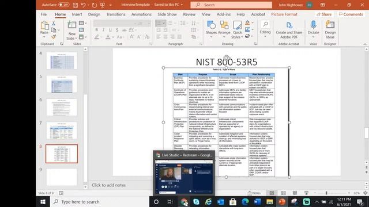
Task: Start presentation from beginning icon
Action: pyautogui.click(x=103, y=5)
